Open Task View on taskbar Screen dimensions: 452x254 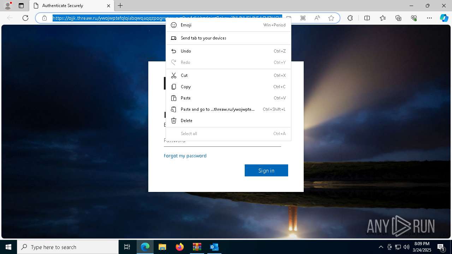(127, 247)
